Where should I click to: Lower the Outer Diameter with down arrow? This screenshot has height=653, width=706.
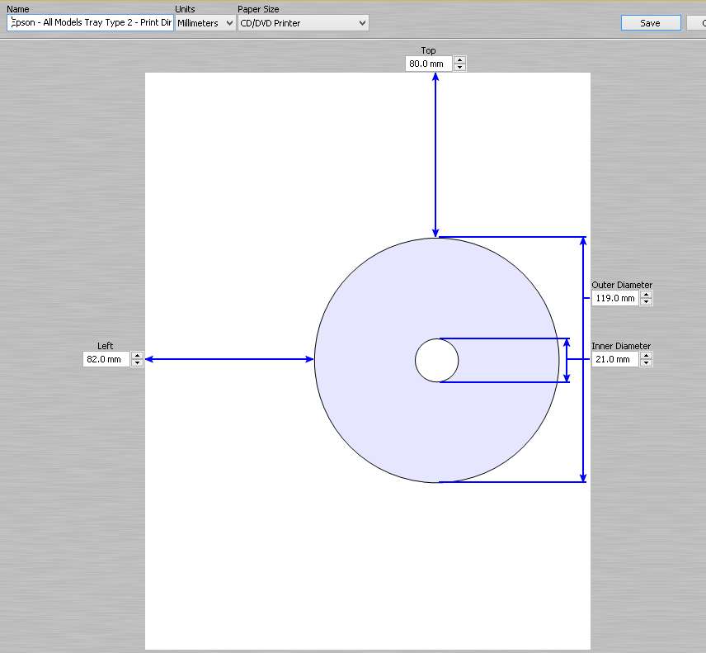646,302
